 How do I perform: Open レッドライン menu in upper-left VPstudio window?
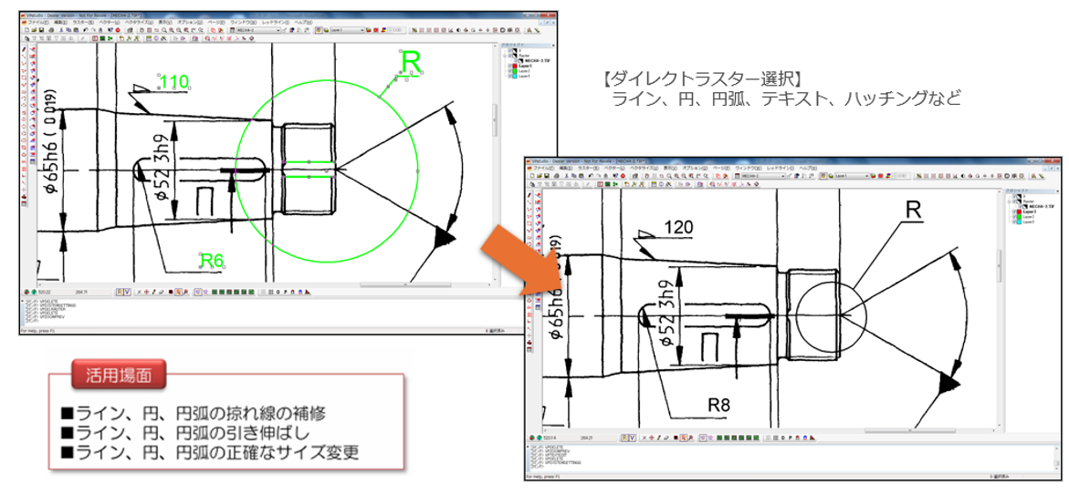tap(276, 22)
